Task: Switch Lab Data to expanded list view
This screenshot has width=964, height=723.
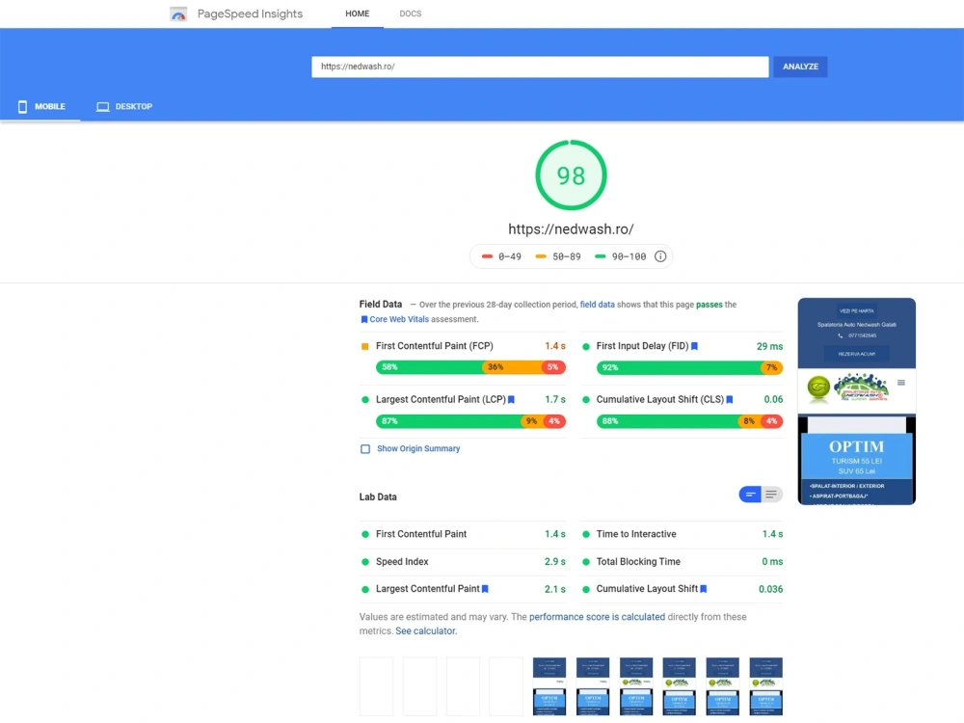Action: 771,495
